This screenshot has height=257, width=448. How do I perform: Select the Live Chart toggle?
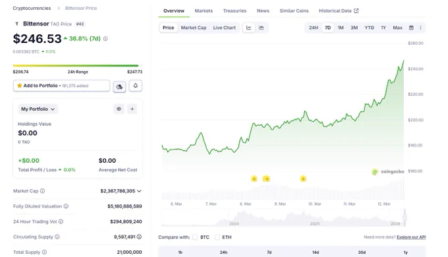224,28
